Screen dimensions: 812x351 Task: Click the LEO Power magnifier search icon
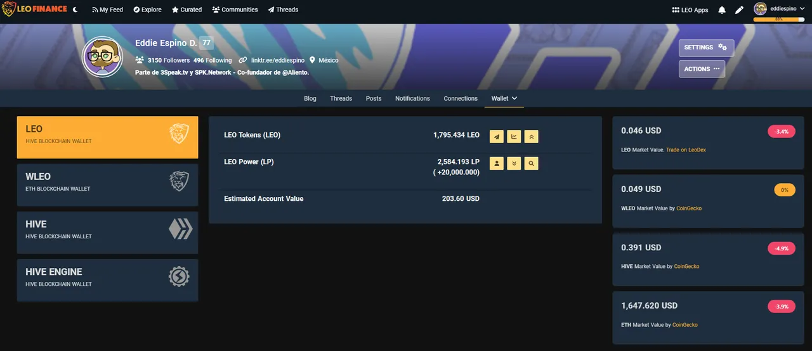click(x=532, y=163)
